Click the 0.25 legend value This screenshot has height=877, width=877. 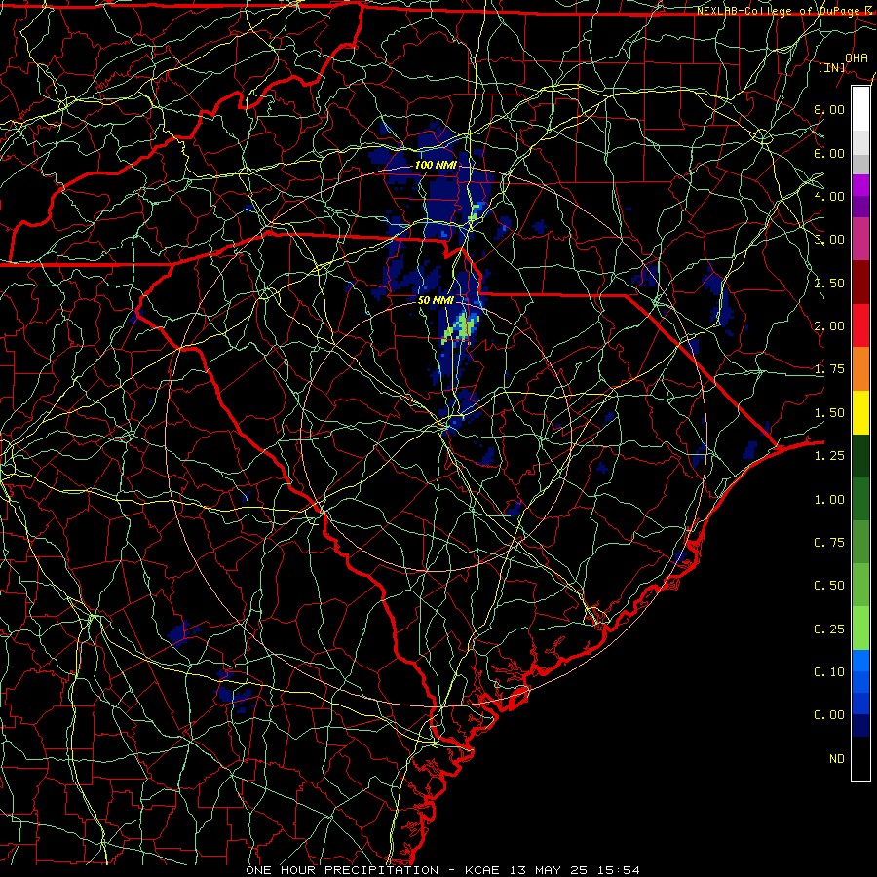829,629
